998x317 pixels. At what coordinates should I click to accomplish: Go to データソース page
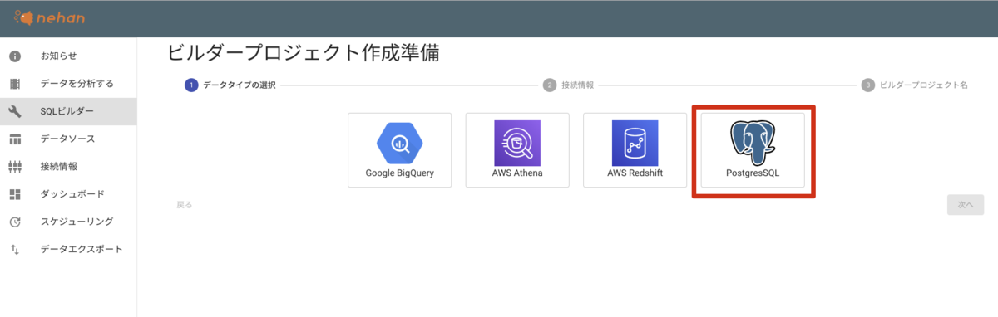pyautogui.click(x=68, y=139)
